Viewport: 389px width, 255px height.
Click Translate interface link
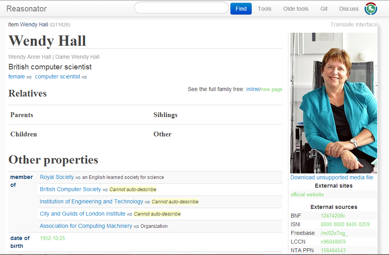(353, 24)
